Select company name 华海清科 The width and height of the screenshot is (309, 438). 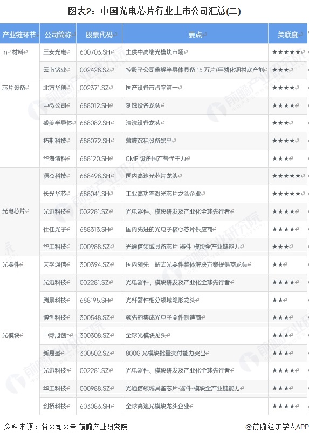pyautogui.click(x=54, y=158)
